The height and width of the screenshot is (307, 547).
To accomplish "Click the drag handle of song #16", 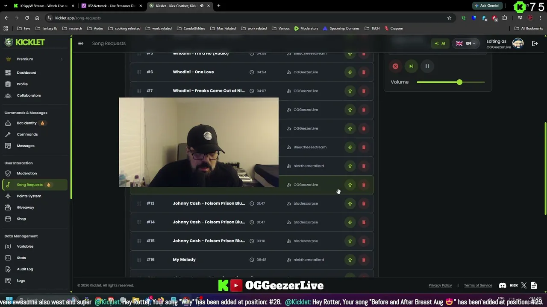I will (139, 260).
